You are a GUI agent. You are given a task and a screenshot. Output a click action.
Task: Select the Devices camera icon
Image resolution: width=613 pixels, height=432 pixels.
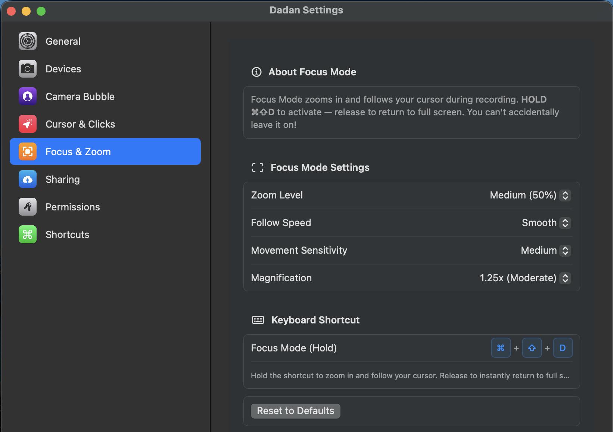pyautogui.click(x=27, y=69)
